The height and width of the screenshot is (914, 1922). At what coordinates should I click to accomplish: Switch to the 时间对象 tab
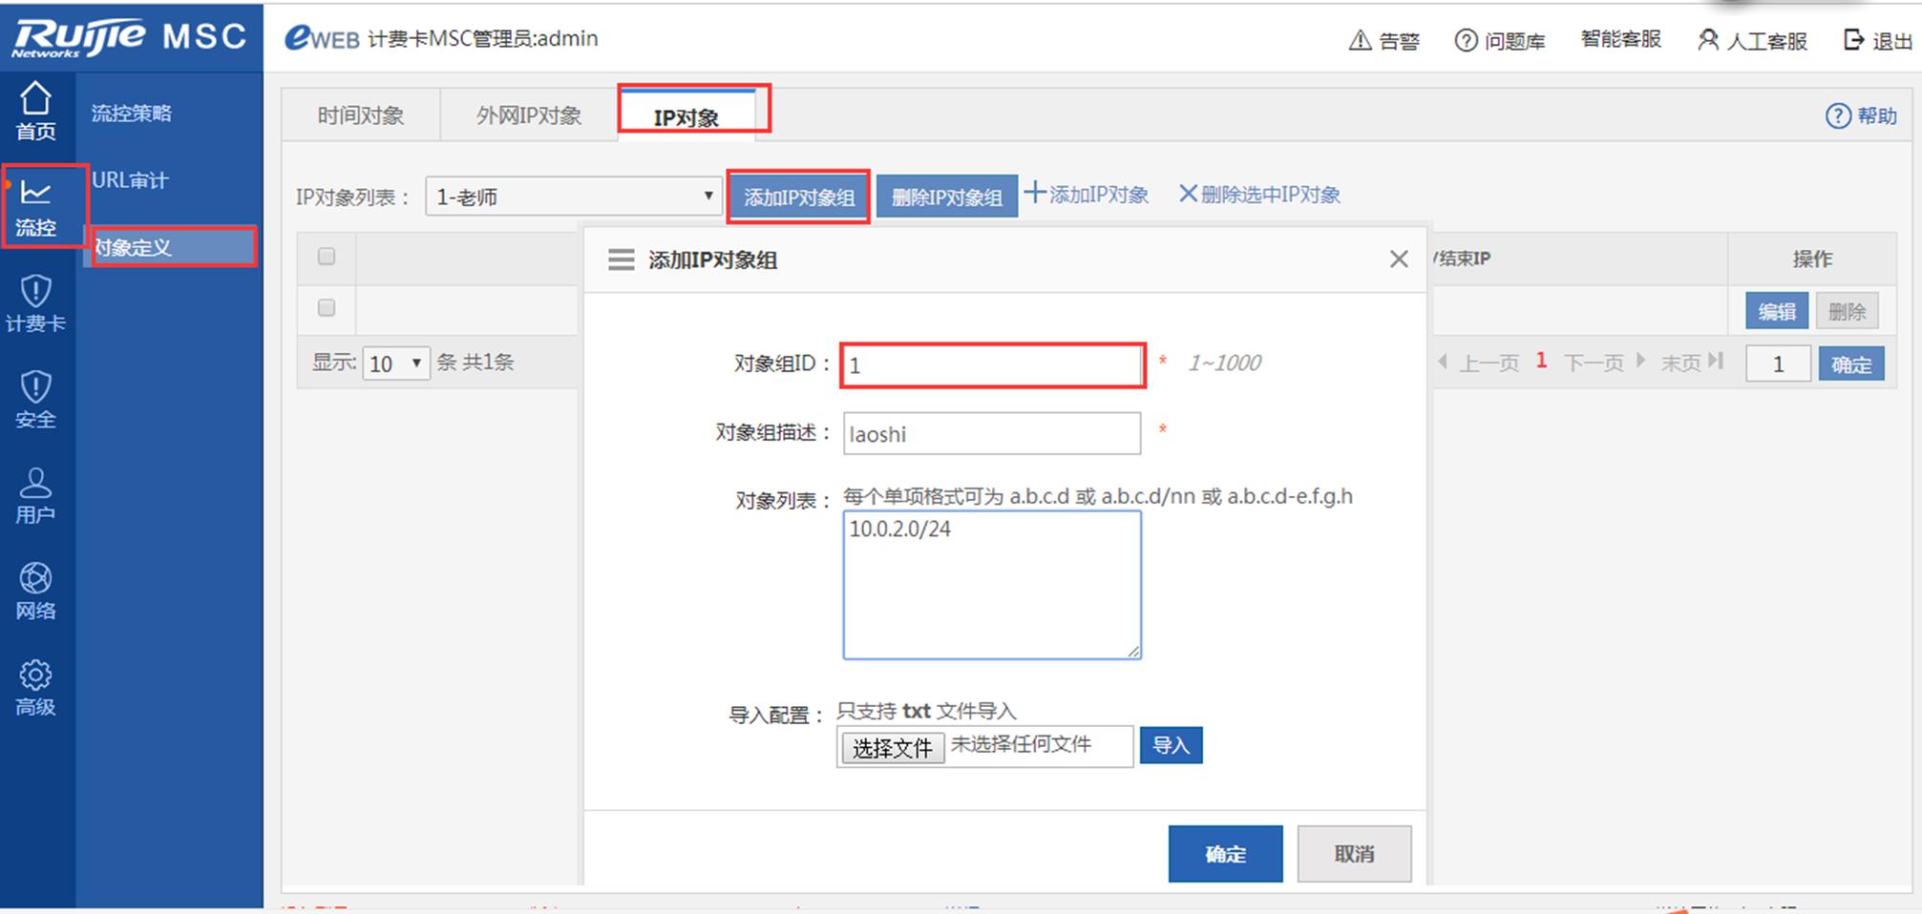[360, 116]
